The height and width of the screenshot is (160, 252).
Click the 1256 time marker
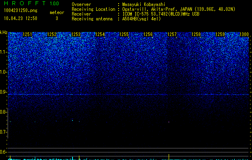pos(148,34)
